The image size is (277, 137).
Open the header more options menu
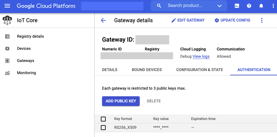click(273, 6)
